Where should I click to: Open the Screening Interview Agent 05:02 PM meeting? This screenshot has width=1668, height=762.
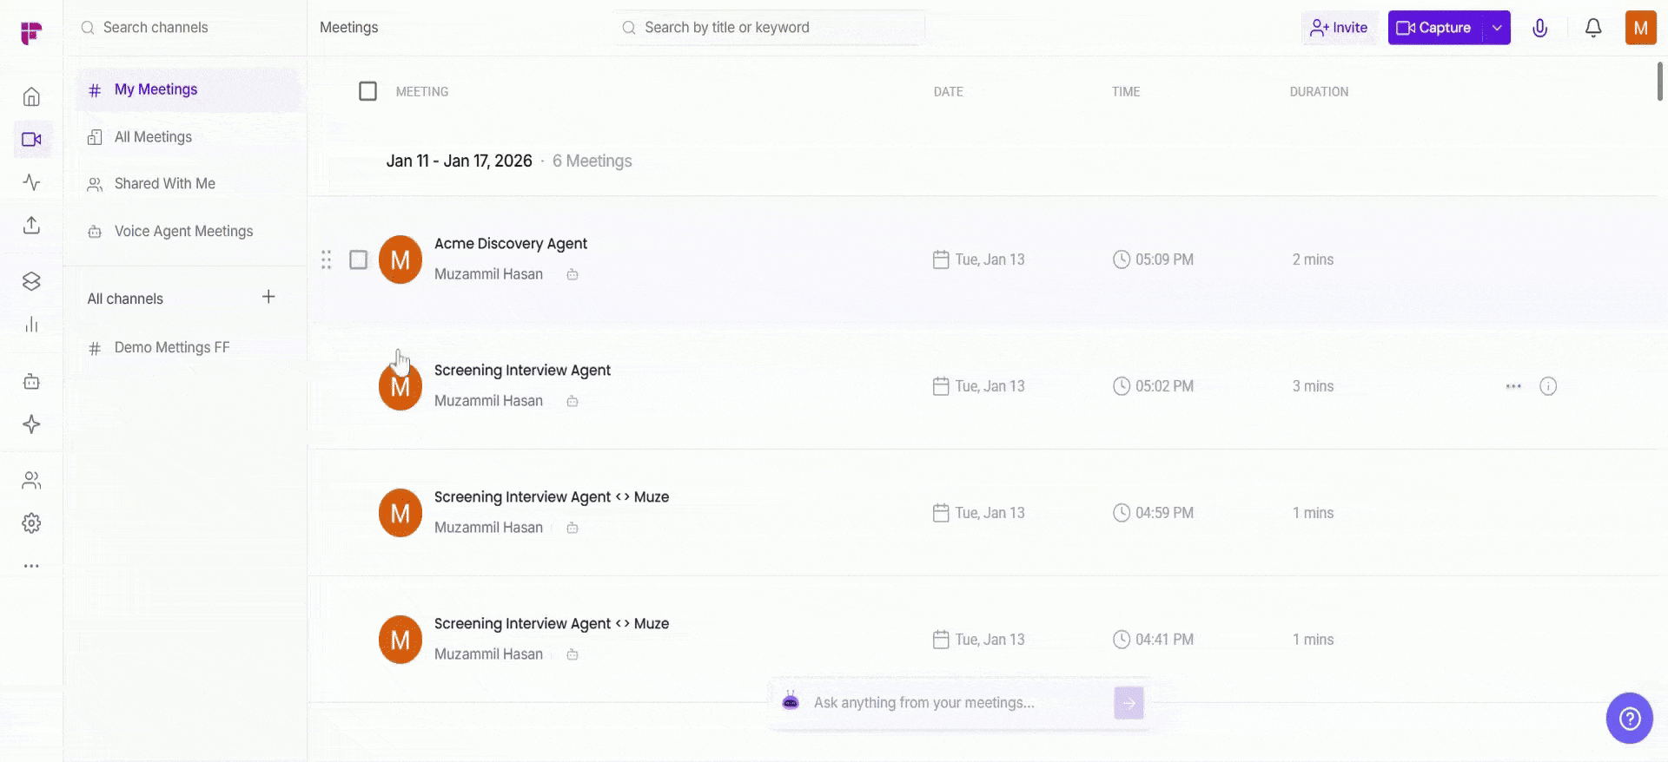(x=522, y=371)
